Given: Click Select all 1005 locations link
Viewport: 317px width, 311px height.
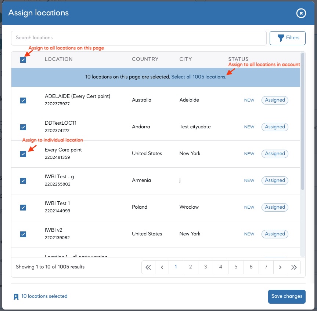Looking at the screenshot, I should click(x=198, y=77).
